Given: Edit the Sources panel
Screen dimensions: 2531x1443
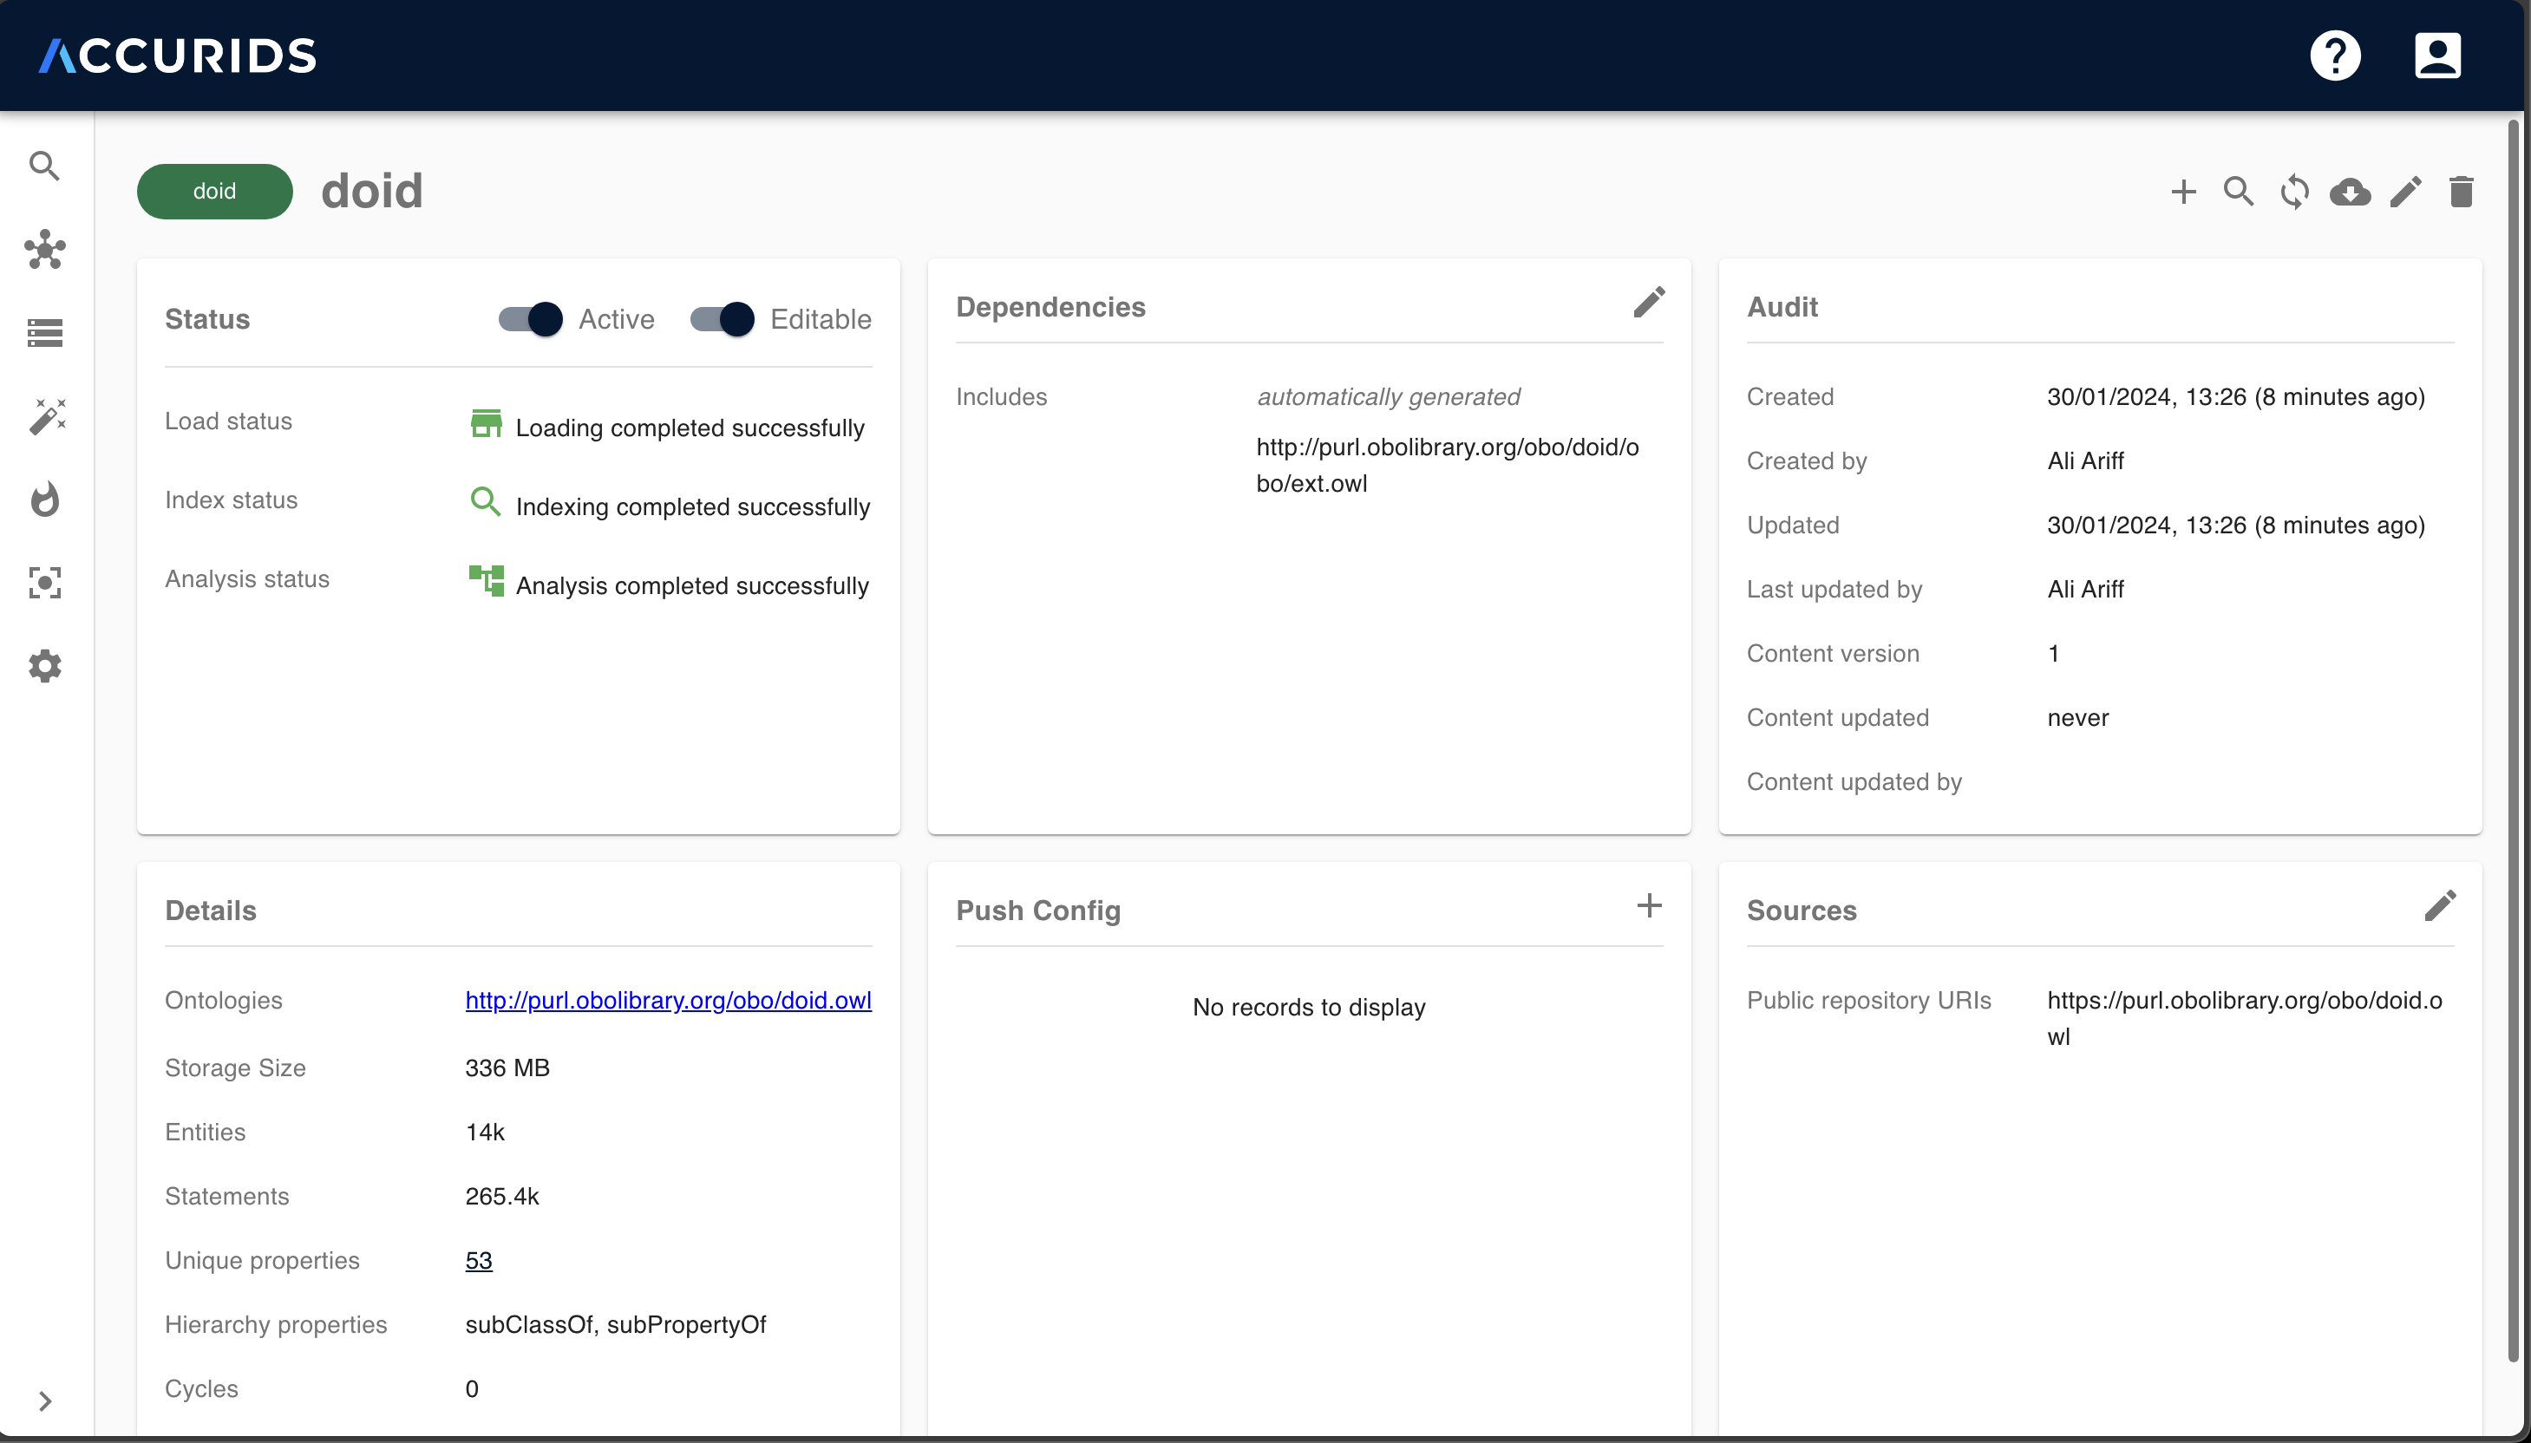Looking at the screenshot, I should (2440, 904).
